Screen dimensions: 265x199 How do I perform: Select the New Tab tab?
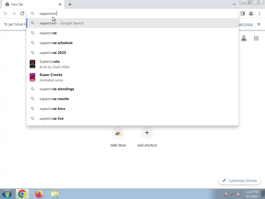(x=33, y=4)
